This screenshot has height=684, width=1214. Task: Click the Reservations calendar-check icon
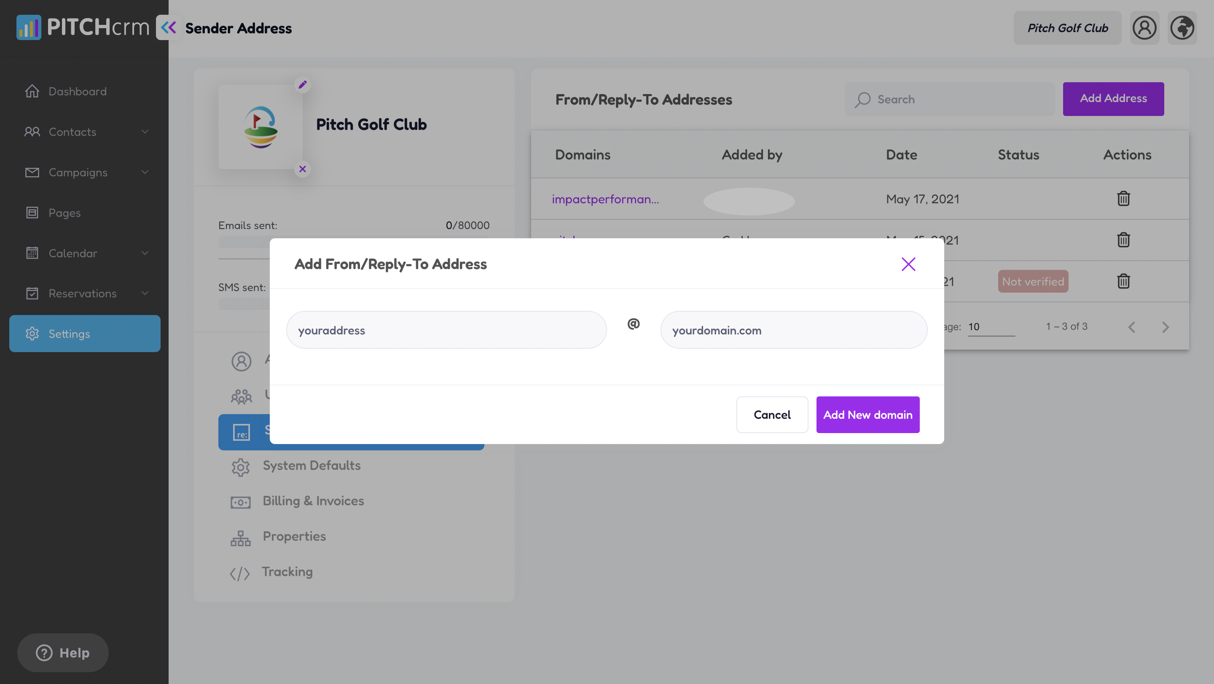coord(32,293)
